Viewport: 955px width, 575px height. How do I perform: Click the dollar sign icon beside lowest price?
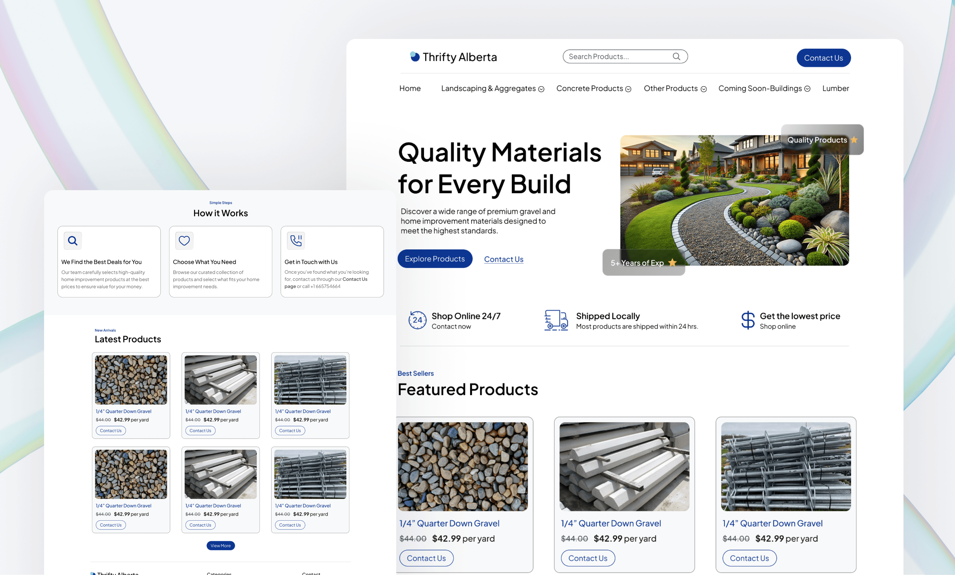748,320
